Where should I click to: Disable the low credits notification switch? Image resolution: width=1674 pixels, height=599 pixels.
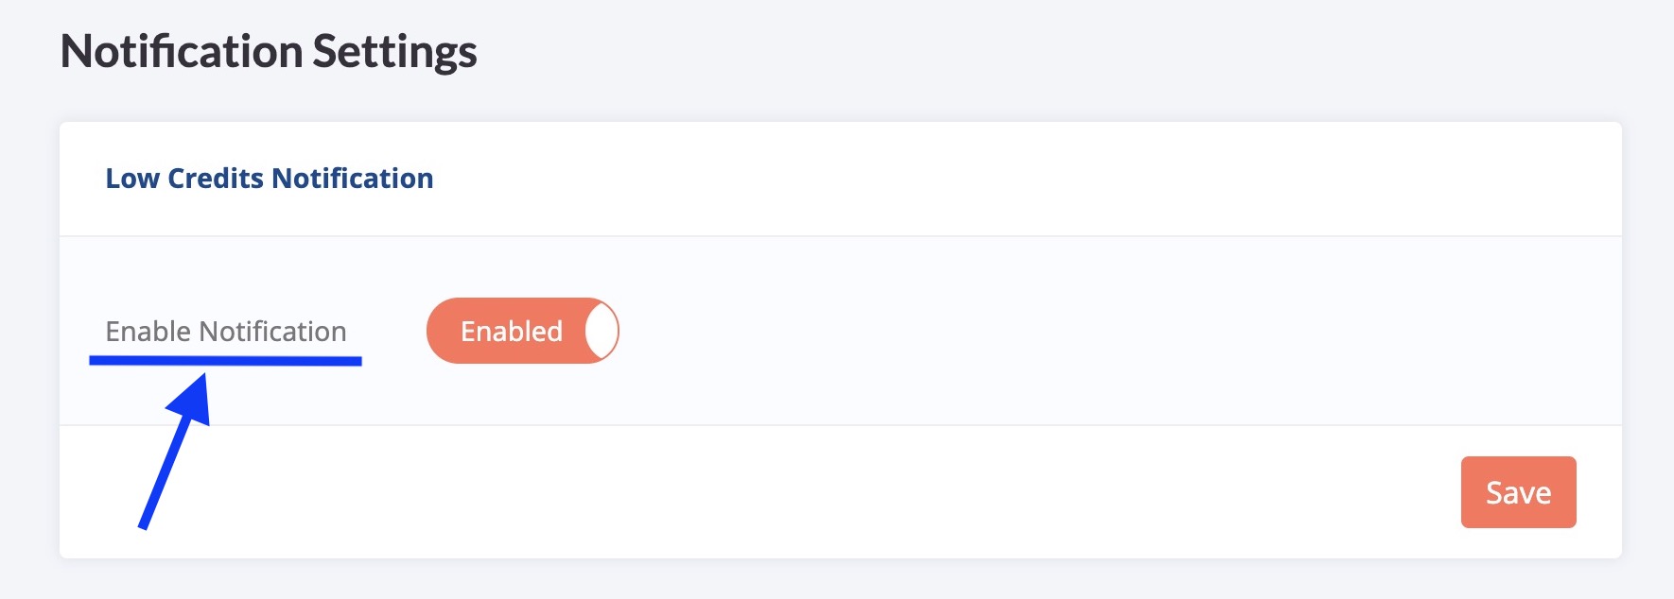click(x=522, y=331)
